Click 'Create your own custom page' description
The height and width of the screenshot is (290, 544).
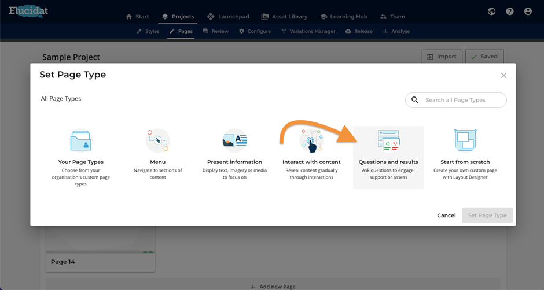tap(465, 173)
